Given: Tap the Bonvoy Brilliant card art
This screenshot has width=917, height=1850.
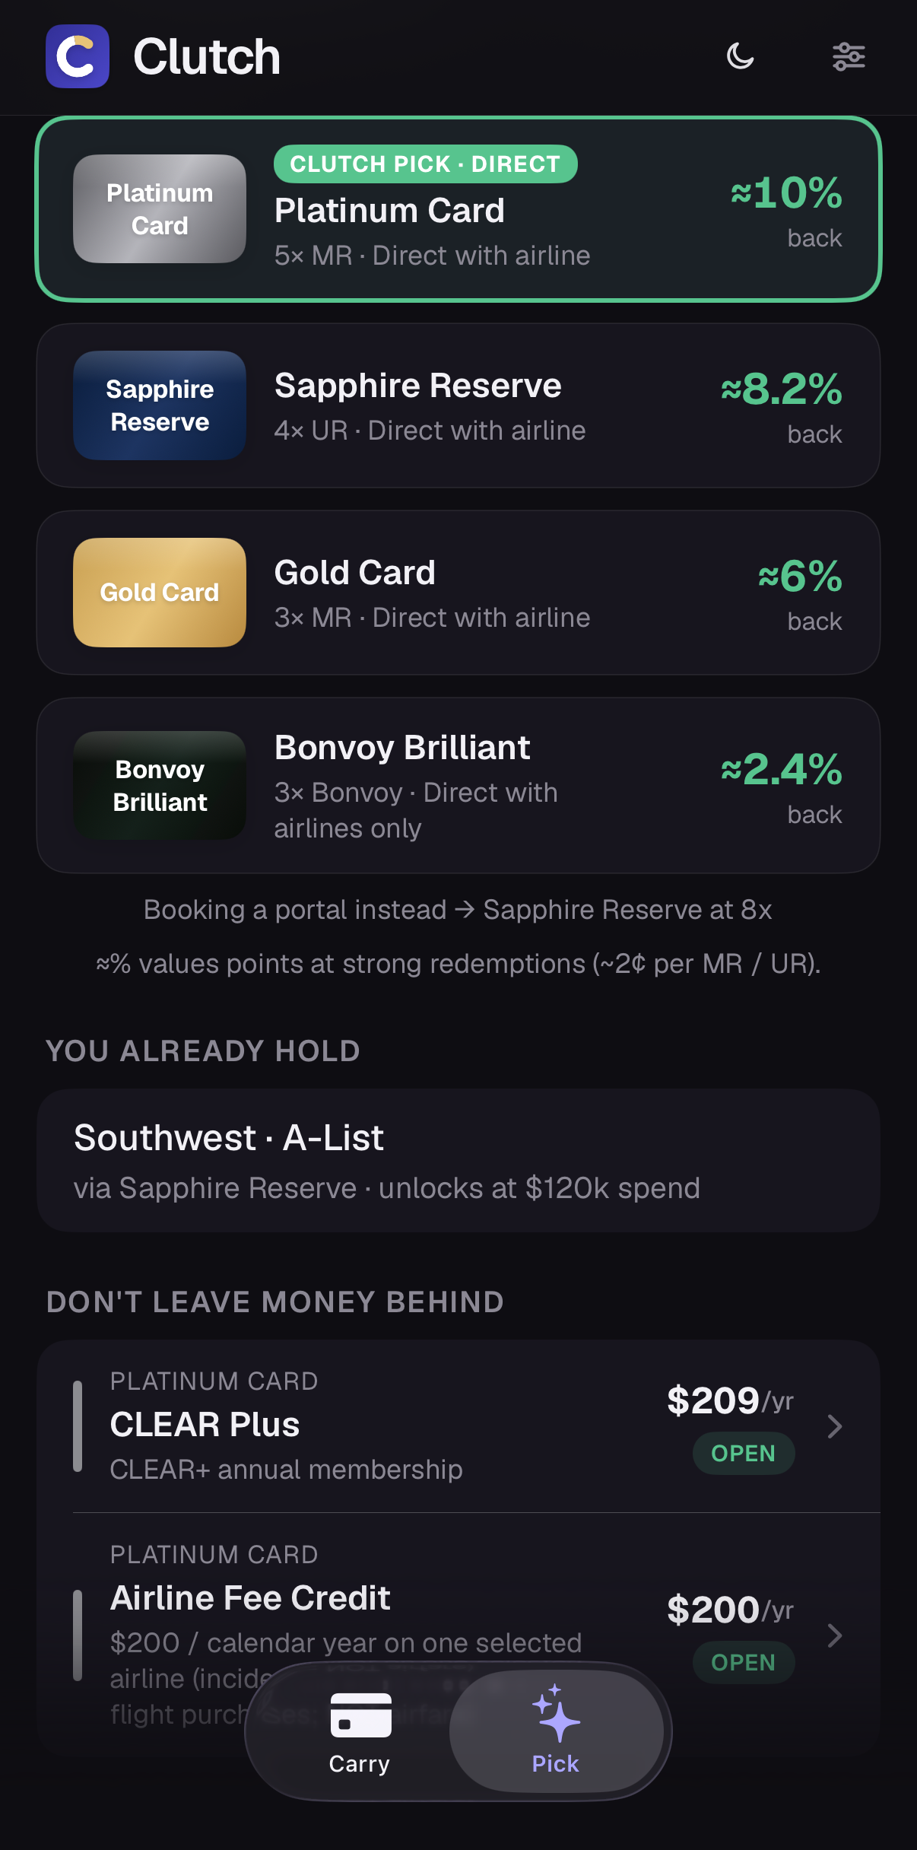Looking at the screenshot, I should click(x=160, y=786).
